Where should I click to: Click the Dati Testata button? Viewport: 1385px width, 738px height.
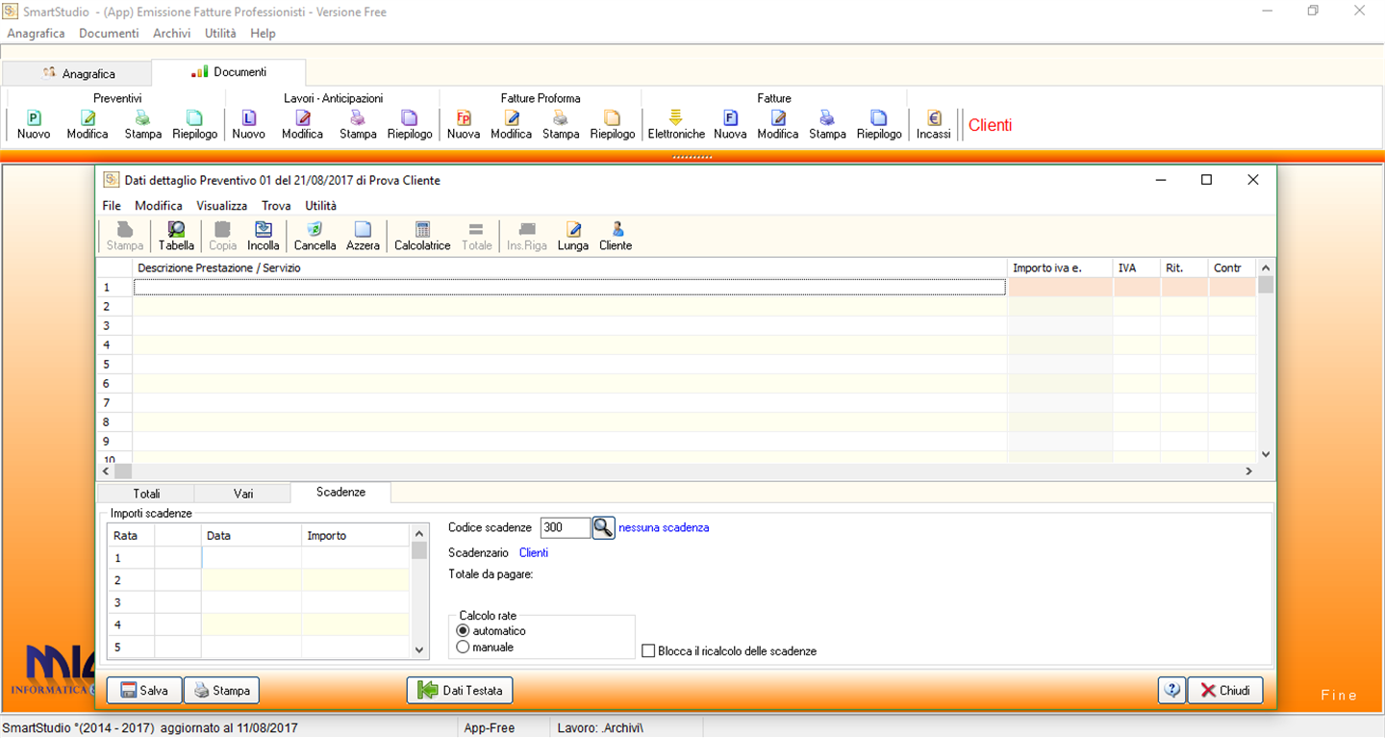[460, 690]
